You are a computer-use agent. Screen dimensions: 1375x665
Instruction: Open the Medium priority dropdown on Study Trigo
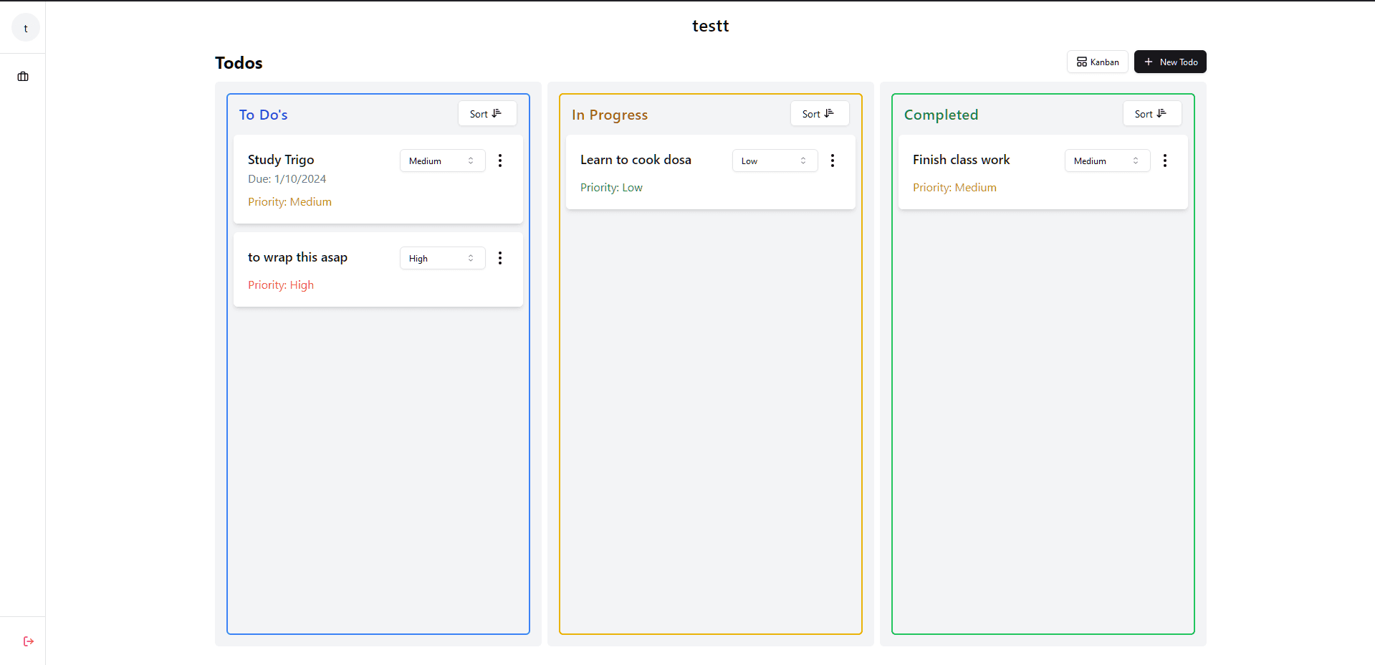point(441,161)
